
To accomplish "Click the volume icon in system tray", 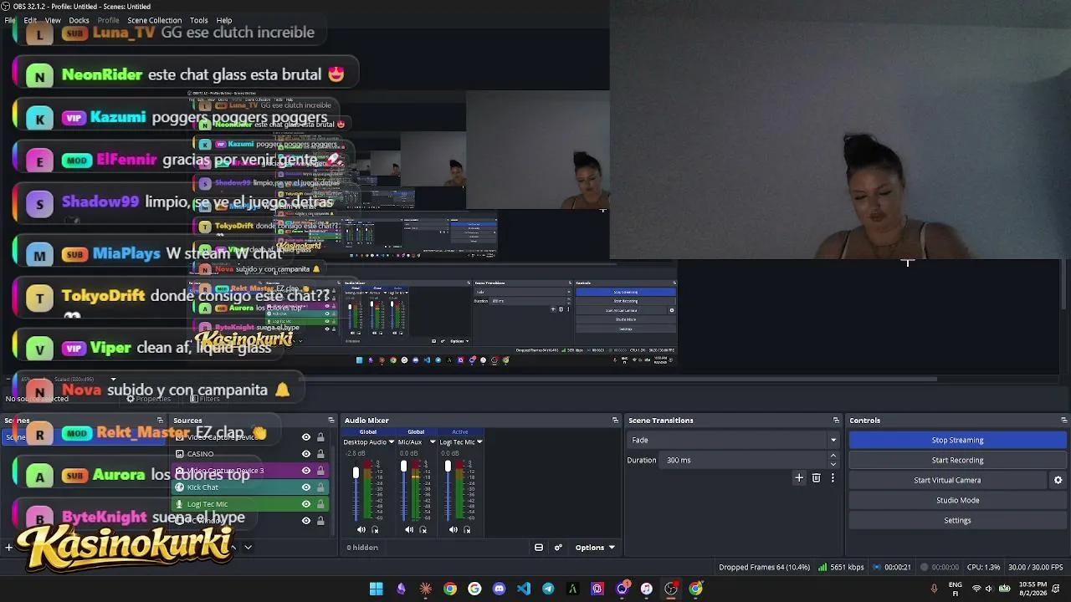I will point(989,589).
